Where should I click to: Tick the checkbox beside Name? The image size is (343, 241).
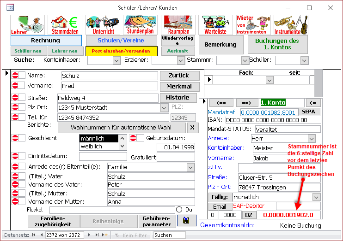[x=22, y=75]
